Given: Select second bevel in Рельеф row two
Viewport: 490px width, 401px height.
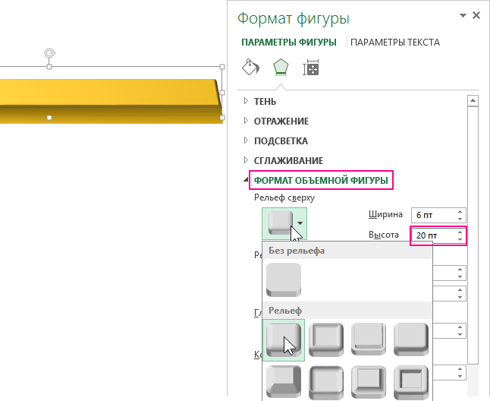Looking at the screenshot, I should click(x=326, y=383).
